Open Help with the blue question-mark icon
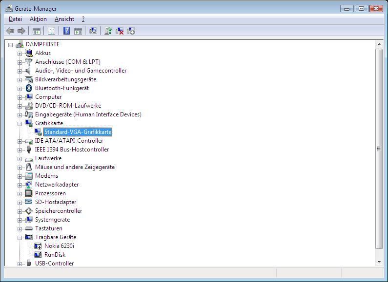The image size is (388, 282). 66,31
